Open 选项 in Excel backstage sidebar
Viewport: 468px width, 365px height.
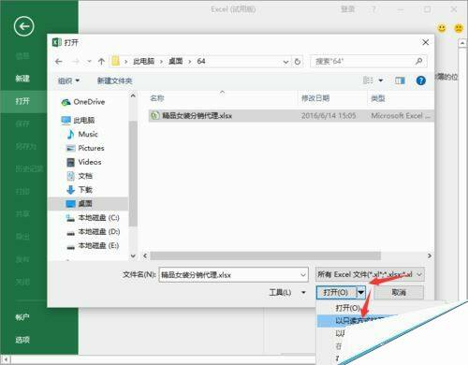pyautogui.click(x=22, y=340)
